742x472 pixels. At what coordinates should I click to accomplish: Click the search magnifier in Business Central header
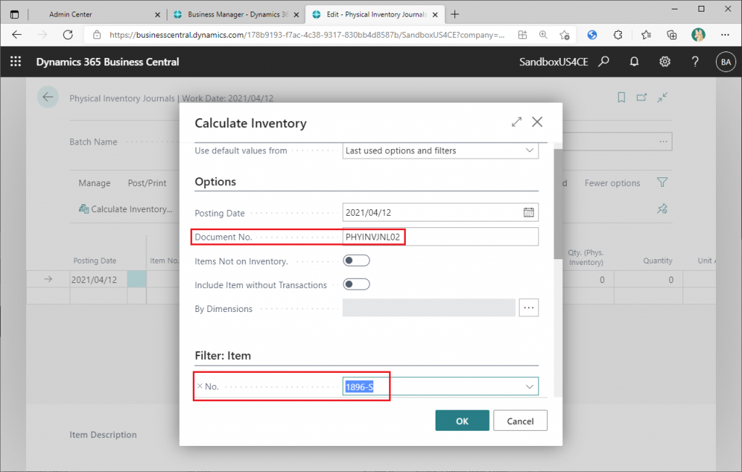tap(604, 62)
